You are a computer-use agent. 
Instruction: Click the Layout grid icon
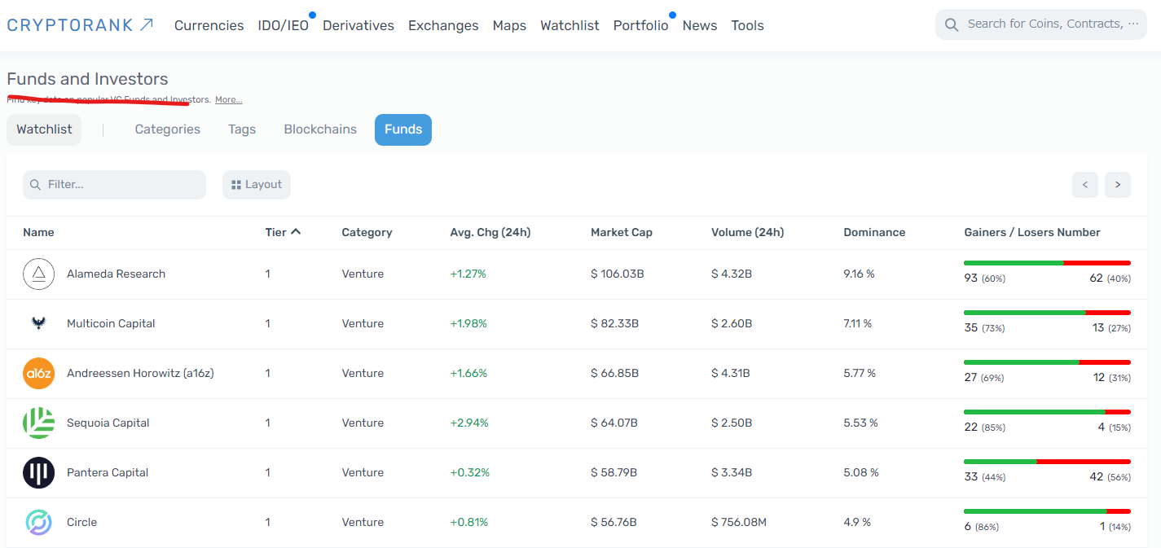(x=236, y=185)
